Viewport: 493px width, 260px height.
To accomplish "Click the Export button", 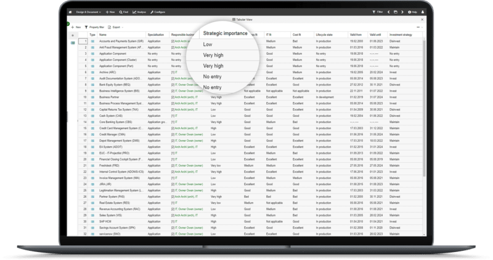I will click(114, 27).
